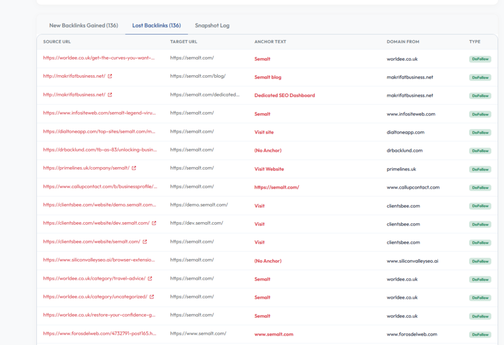This screenshot has height=345, width=504.
Task: Click domain 'www.infositeweb.com'
Action: 411,114
